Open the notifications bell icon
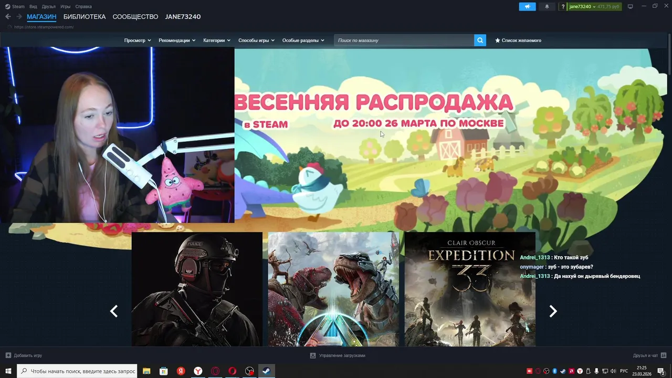The width and height of the screenshot is (672, 378). [547, 6]
